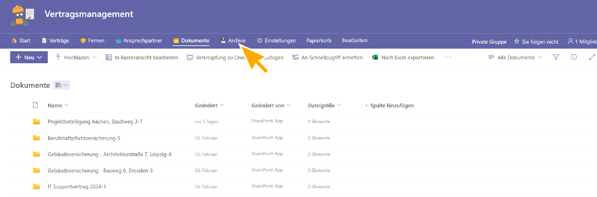Open the details info pane icon
The height and width of the screenshot is (197, 597).
(573, 57)
